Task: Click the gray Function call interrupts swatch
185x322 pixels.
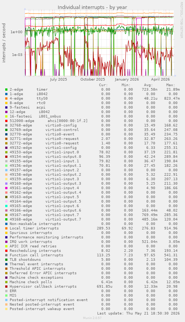Action: 6,255
